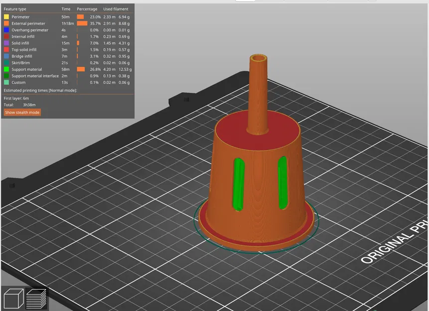Click External perimeter time 1h18m
Image resolution: width=429 pixels, height=311 pixels.
pos(68,23)
